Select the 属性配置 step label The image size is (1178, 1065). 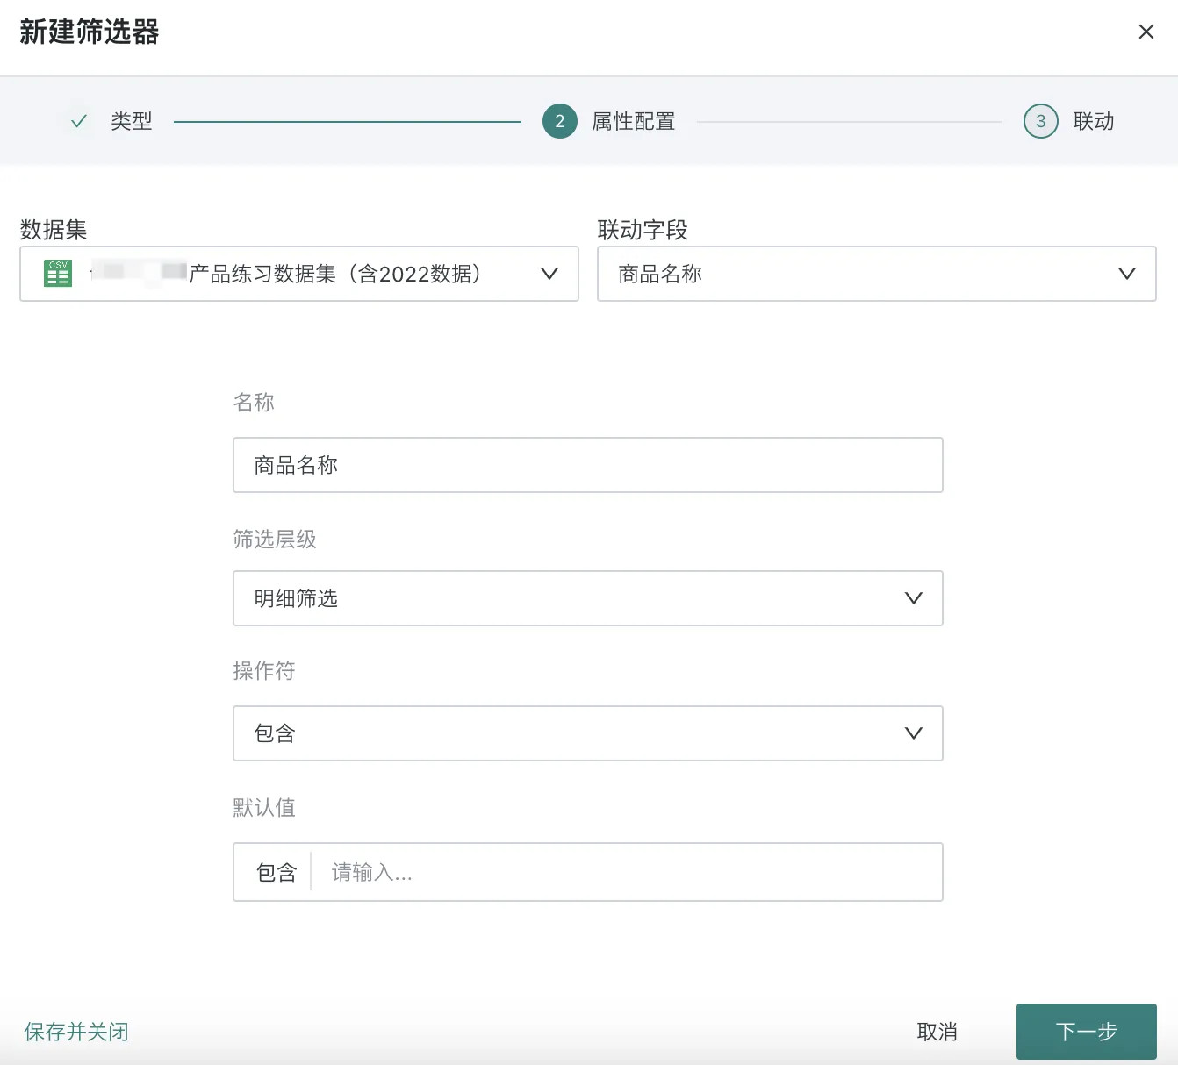(633, 121)
